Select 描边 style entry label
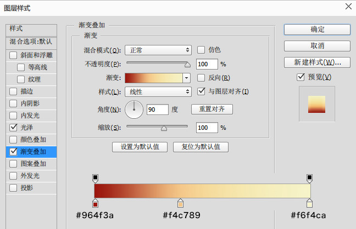 tap(27, 91)
